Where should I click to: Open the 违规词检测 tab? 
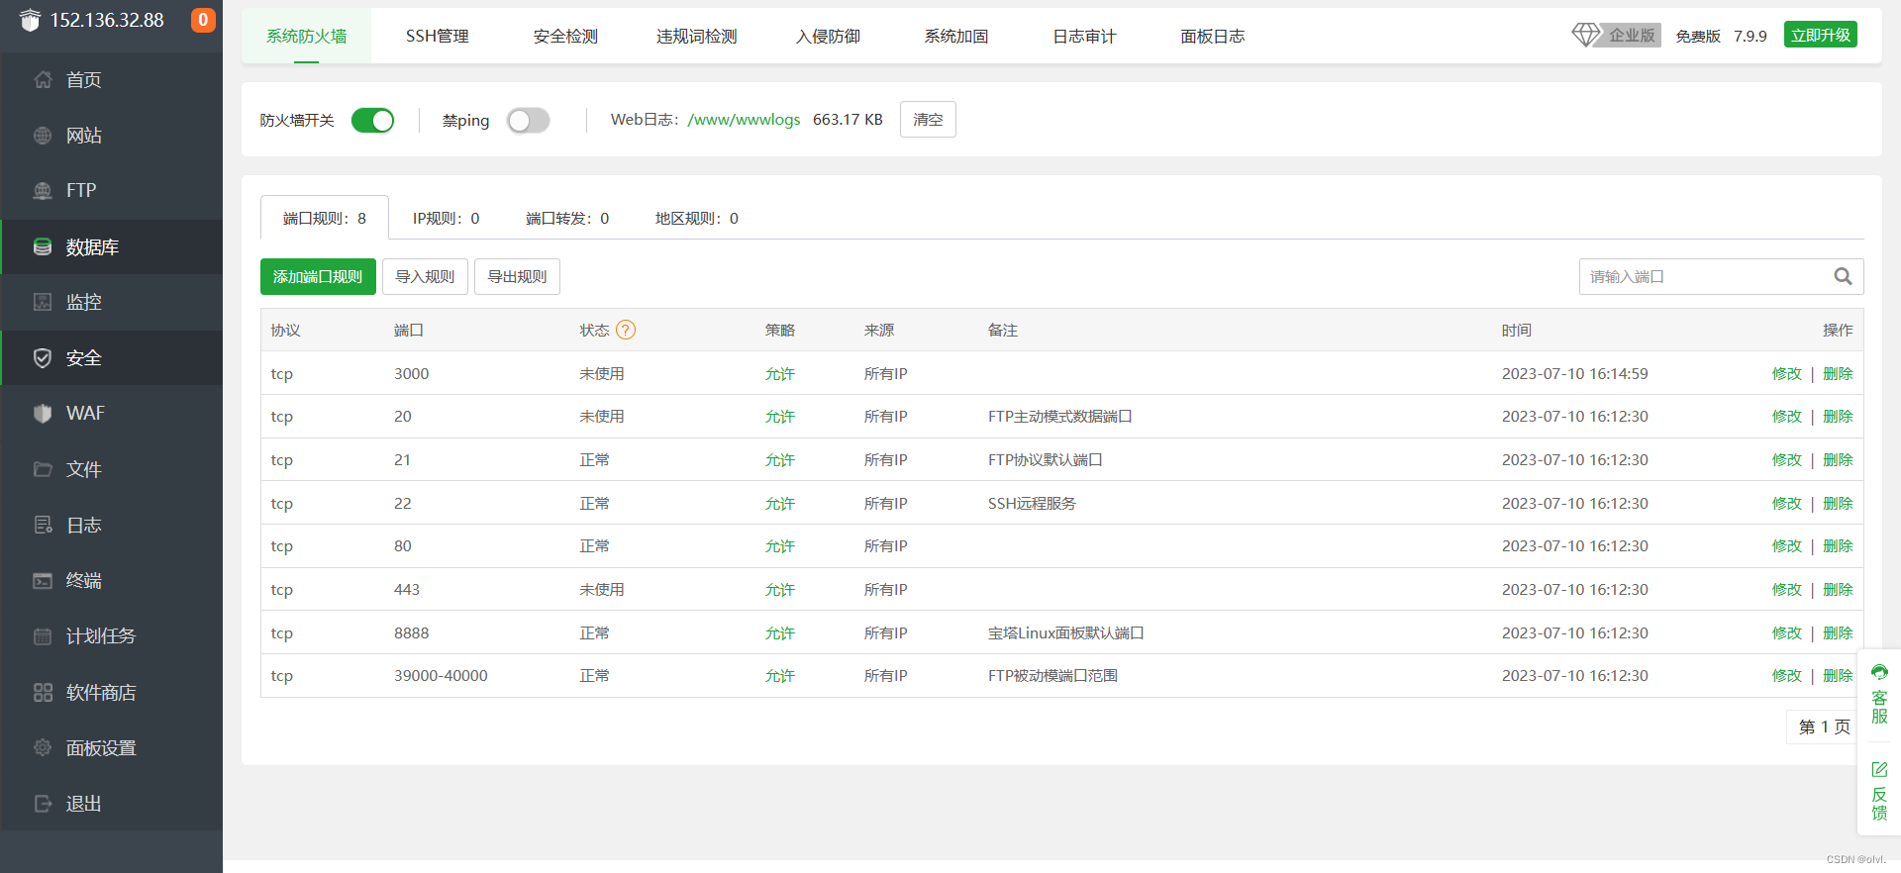coord(697,36)
